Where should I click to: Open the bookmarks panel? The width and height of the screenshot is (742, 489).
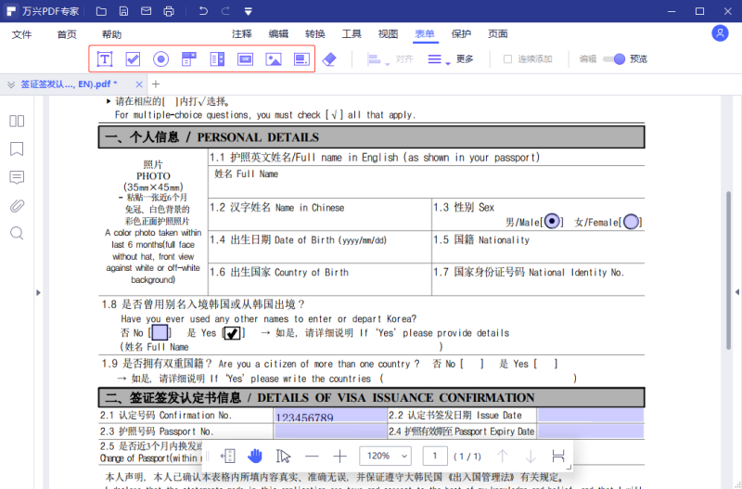tap(17, 149)
